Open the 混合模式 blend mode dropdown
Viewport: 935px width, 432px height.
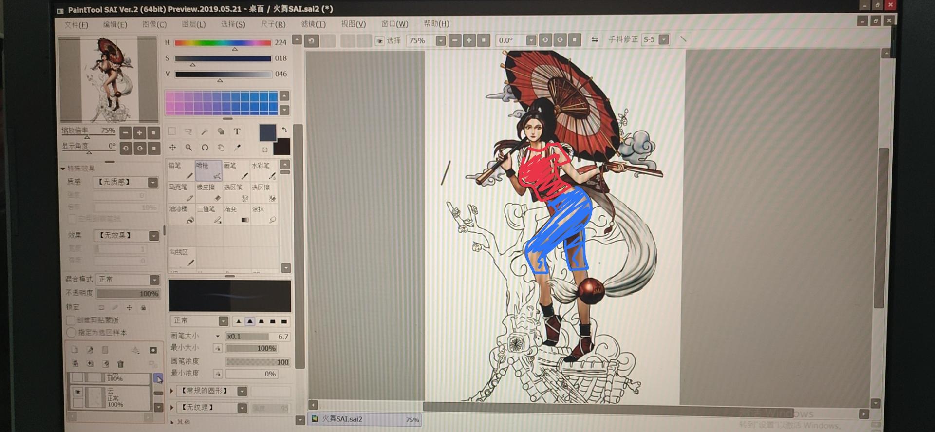pos(154,280)
